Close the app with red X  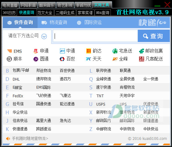tap(167, 5)
